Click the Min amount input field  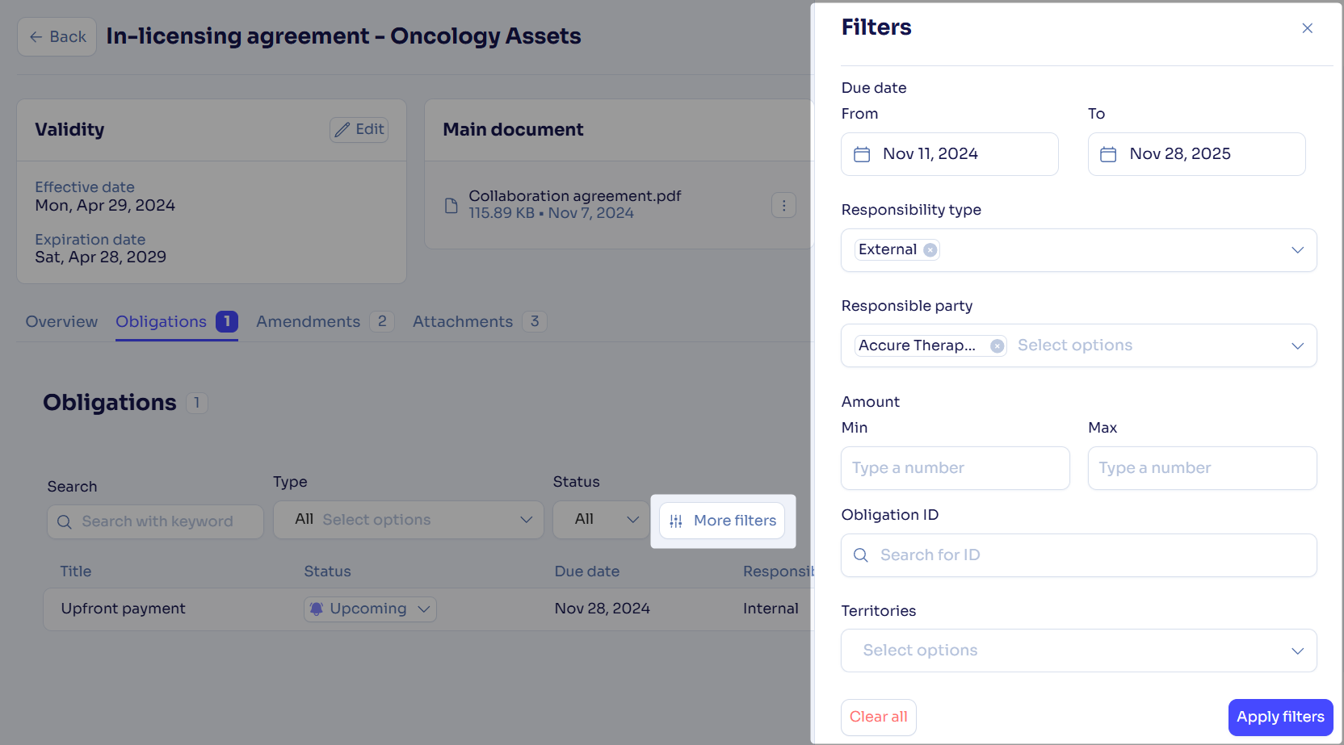click(955, 468)
